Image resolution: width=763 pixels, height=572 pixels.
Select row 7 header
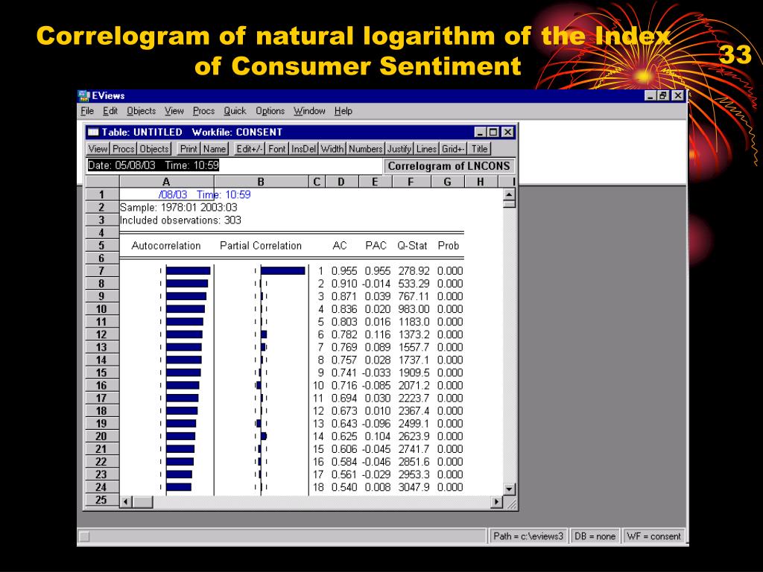pyautogui.click(x=101, y=271)
